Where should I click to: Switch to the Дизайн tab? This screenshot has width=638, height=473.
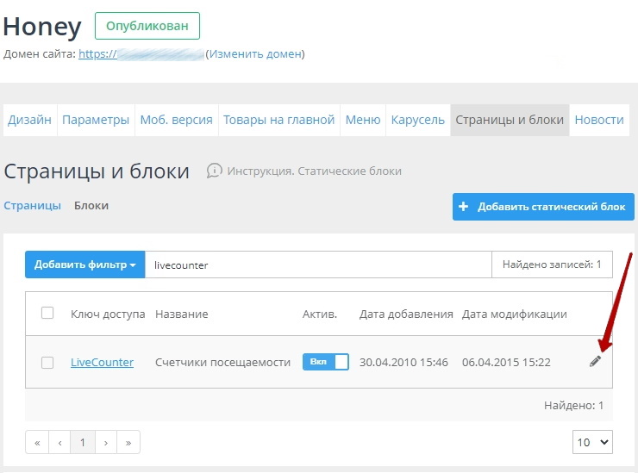point(30,120)
